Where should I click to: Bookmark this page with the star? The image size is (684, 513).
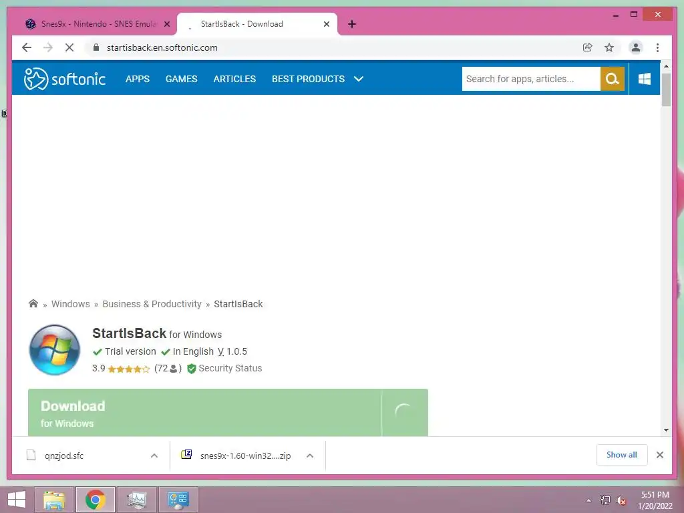(609, 47)
